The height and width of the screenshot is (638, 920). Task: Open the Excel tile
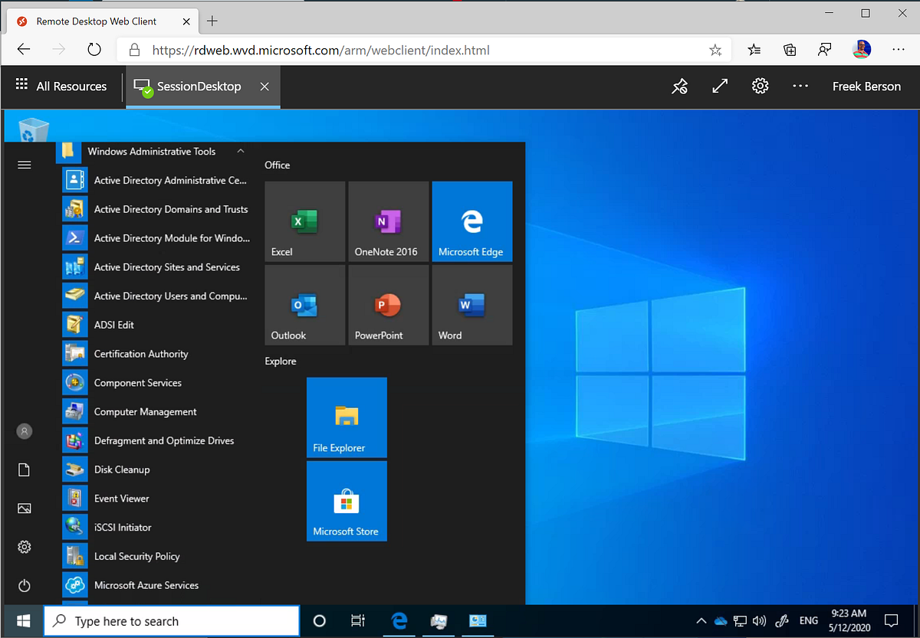tap(304, 221)
